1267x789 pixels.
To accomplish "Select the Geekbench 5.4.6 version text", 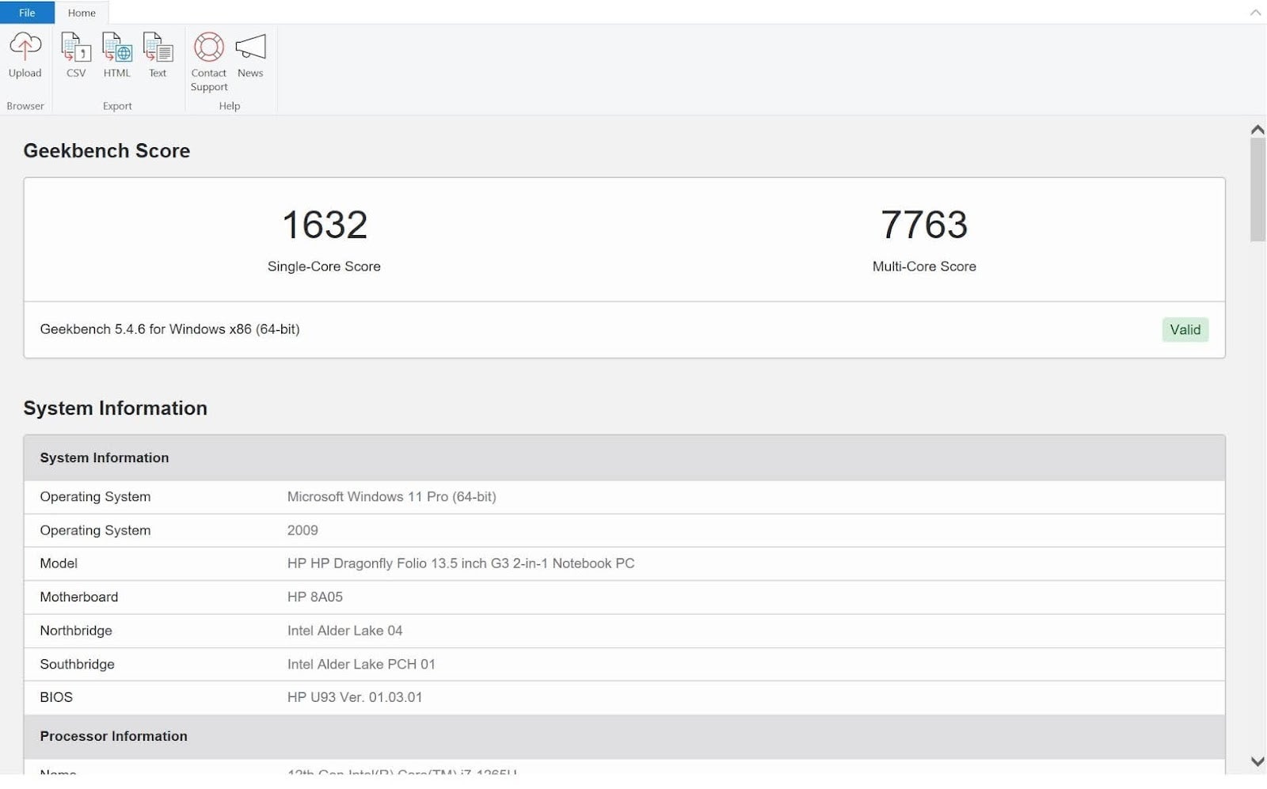I will click(170, 329).
